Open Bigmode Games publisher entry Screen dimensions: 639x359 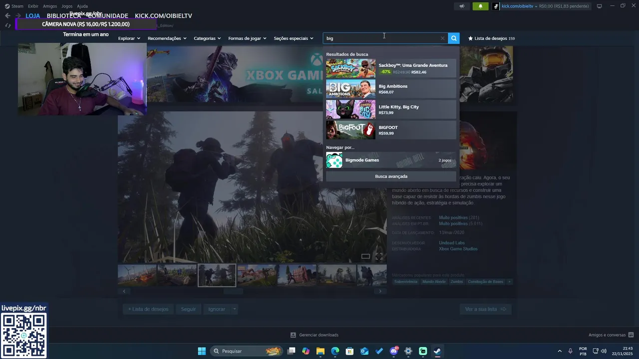coord(391,160)
